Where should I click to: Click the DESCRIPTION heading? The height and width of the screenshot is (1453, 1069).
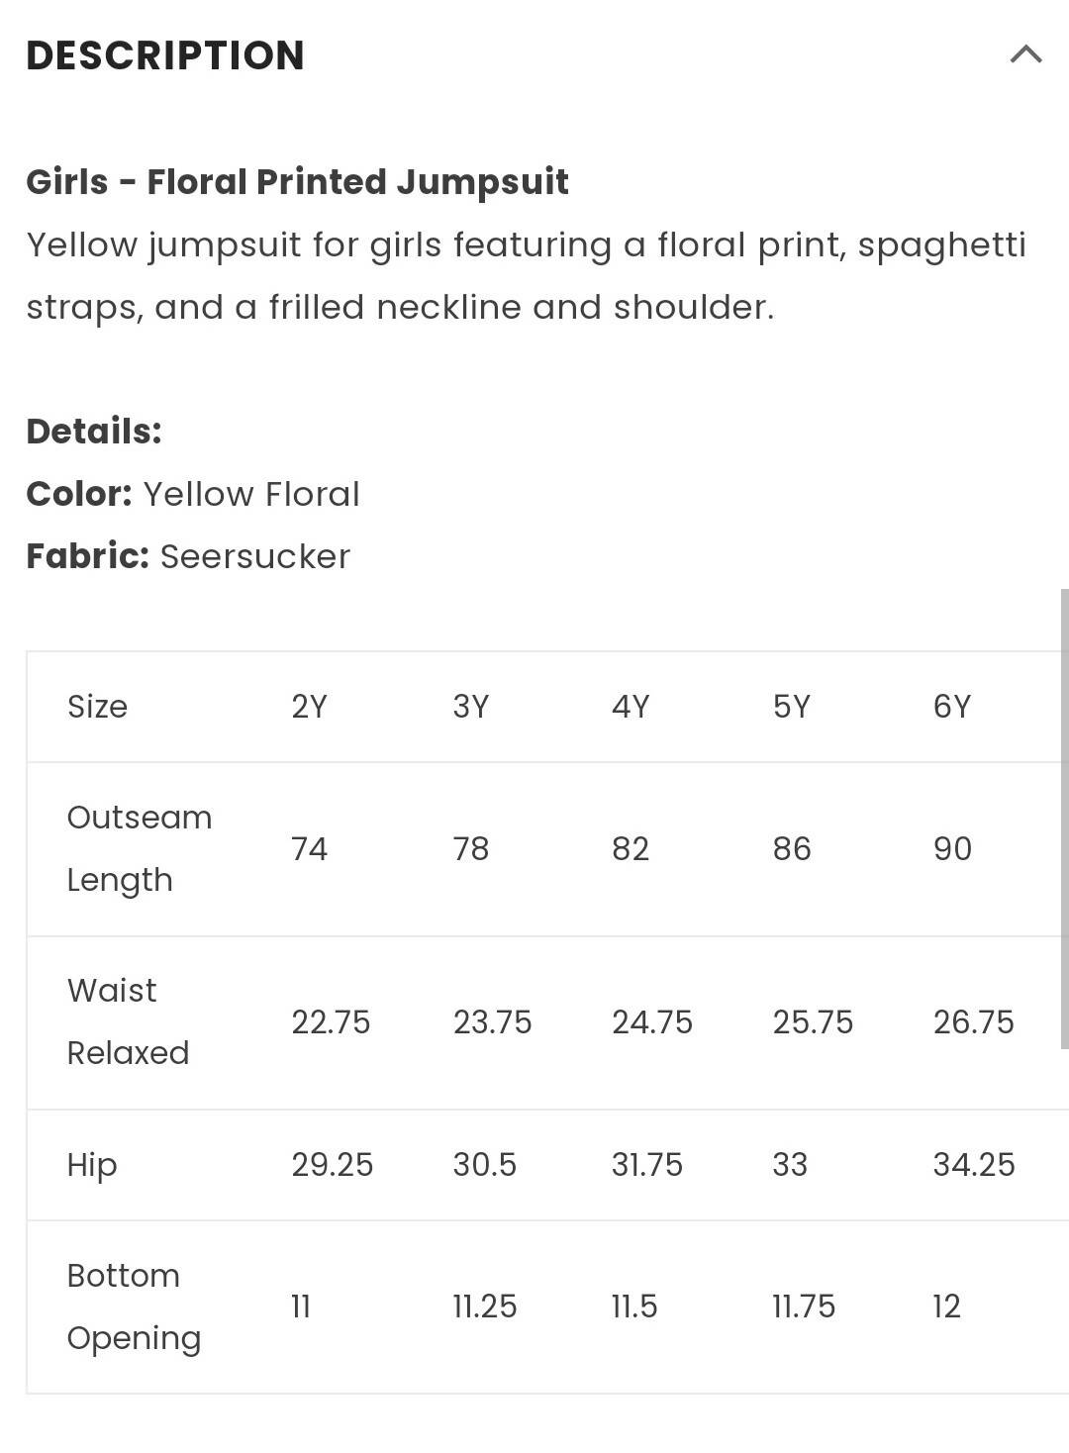165,55
